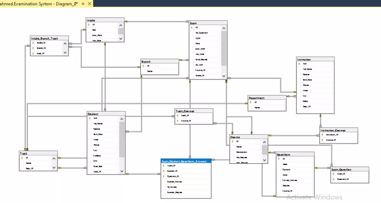381x203 pixels.
Task: Click the Exam table scroll-up arrow
Action: 224,28
